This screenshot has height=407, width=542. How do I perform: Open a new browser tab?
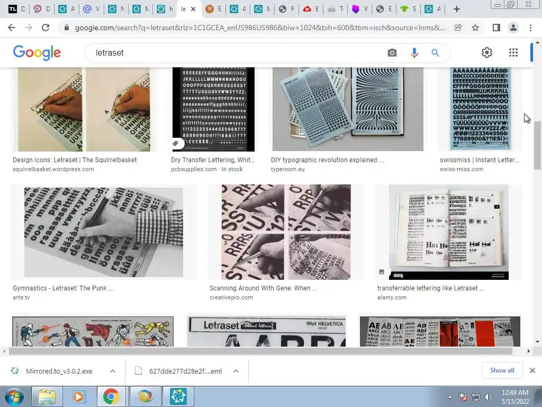(457, 10)
